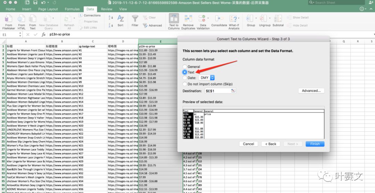
Task: Toggle the Filter funnel
Action: (135, 21)
